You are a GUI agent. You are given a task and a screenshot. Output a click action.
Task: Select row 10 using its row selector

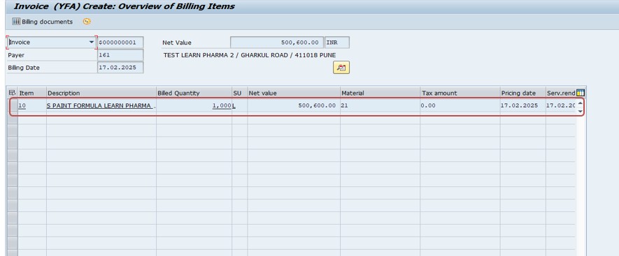tap(13, 106)
